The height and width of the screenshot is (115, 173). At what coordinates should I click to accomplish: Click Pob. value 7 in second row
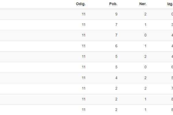(x=116, y=25)
